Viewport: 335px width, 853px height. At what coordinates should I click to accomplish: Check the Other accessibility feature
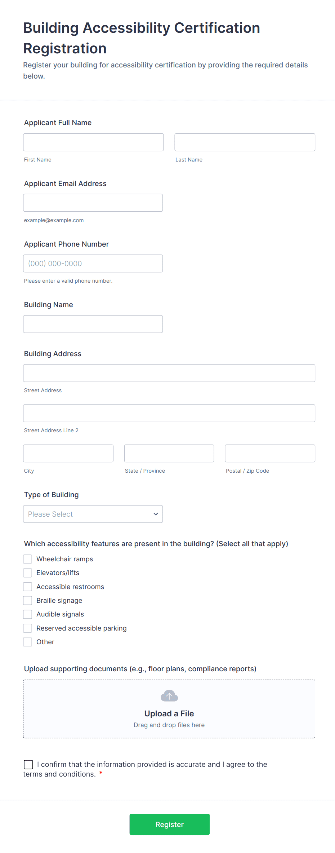[x=27, y=642]
